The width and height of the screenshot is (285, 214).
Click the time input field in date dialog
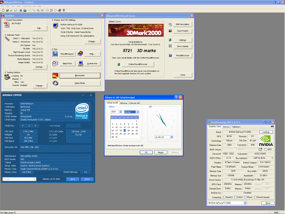click(162, 137)
